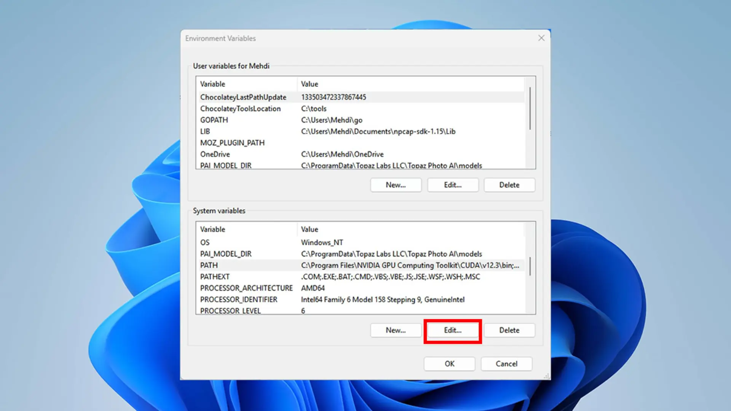The height and width of the screenshot is (411, 731).
Task: Click the .COM;.EXE;.BAT value cell
Action: point(390,277)
